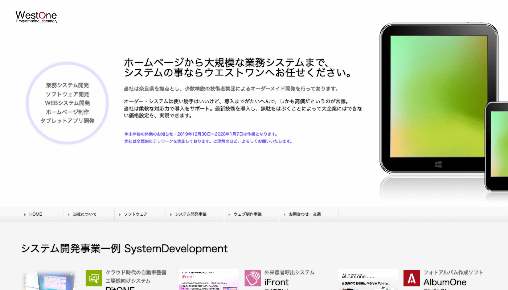Select ホームページ制作 in the circle
Viewport: 508px width, 290px height.
pyautogui.click(x=67, y=112)
